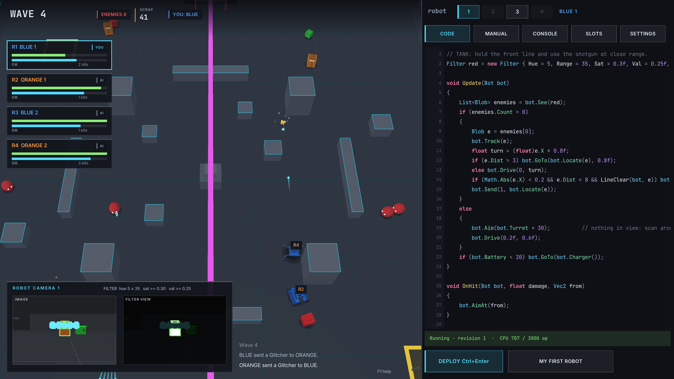
Task: Click the Running revision 1 status bar
Action: (548, 338)
